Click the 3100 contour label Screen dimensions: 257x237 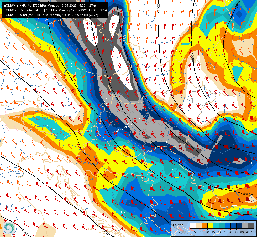pyautogui.click(x=106, y=232)
